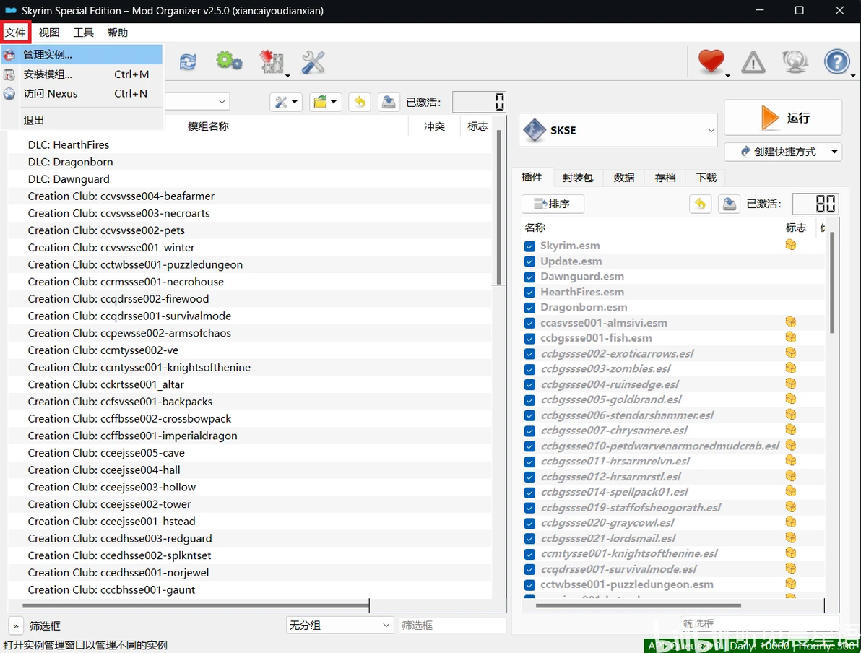Sort by the 模组名称 column header
Viewport: 861px width, 653px height.
[x=208, y=126]
